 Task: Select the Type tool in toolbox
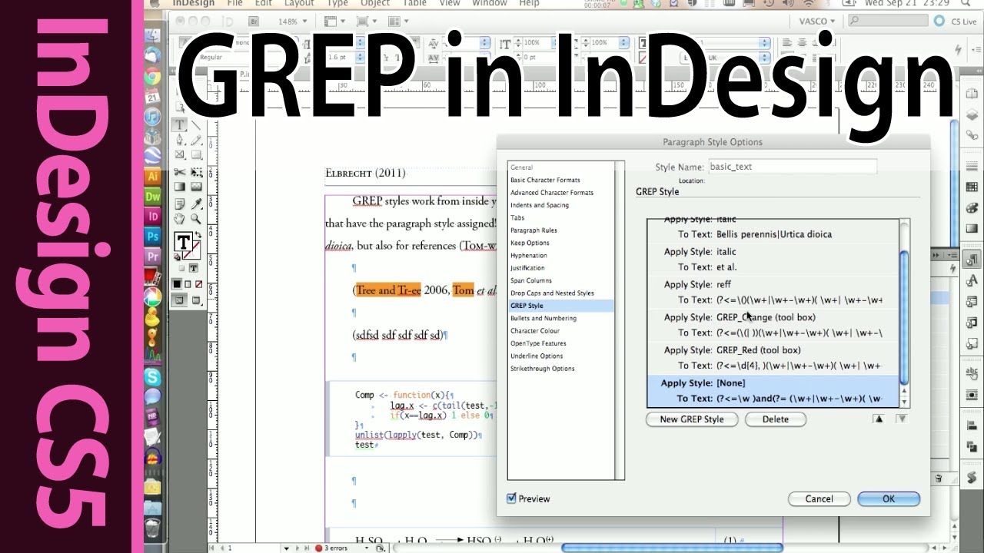coord(179,124)
